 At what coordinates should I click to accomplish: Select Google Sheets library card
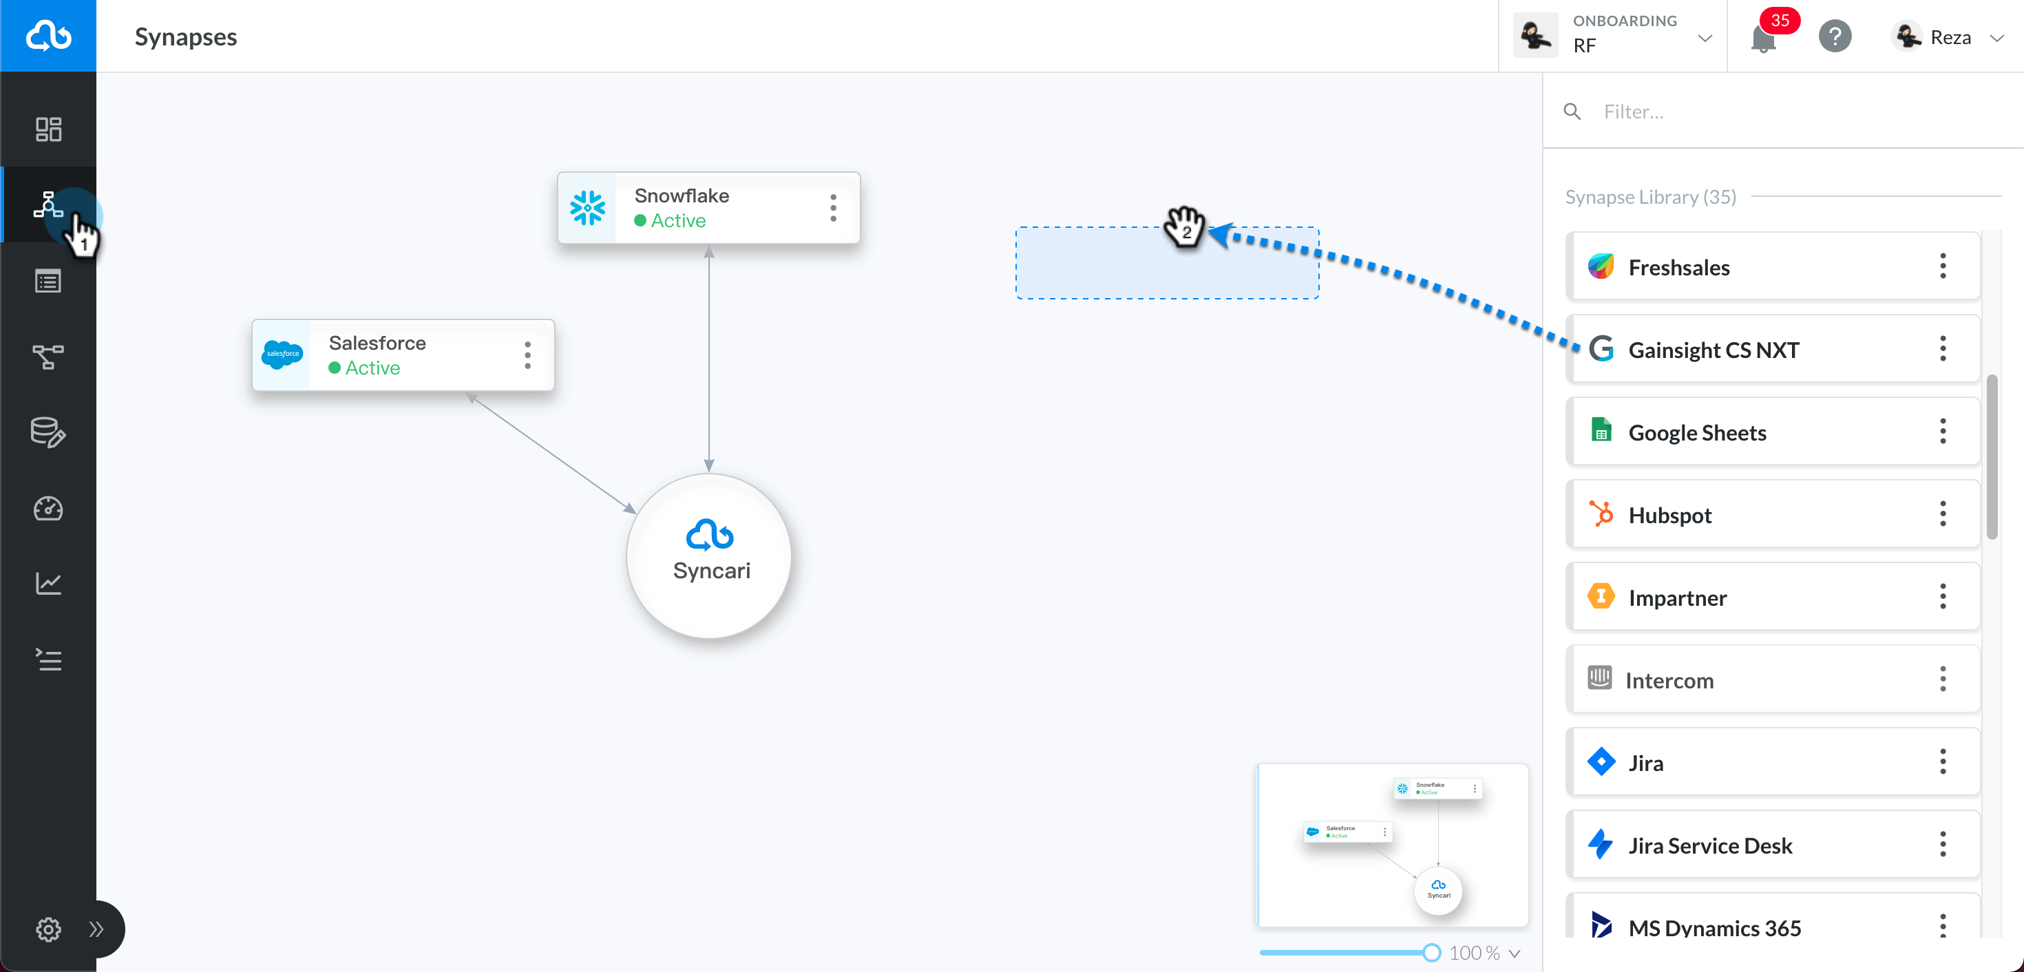click(x=1773, y=432)
